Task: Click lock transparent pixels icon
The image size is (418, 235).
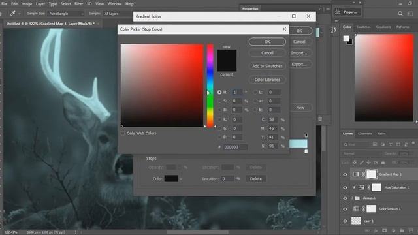Action: coord(355,163)
